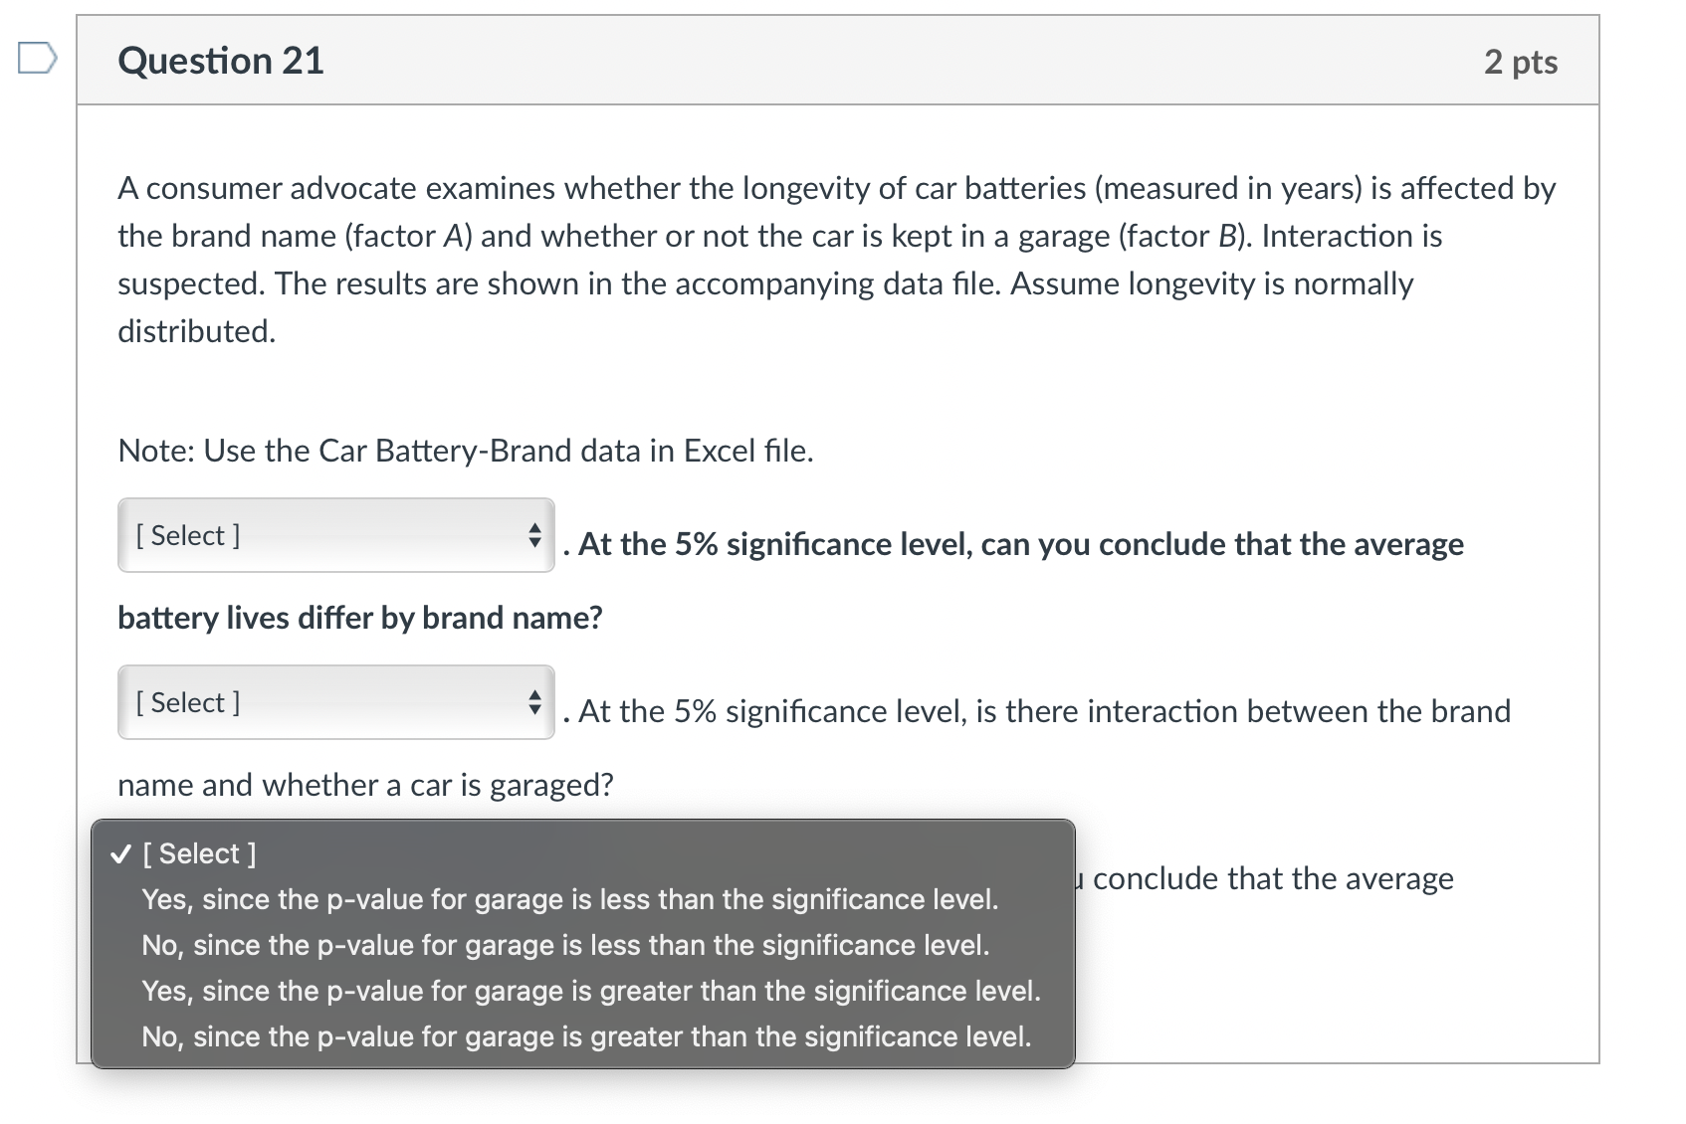Image resolution: width=1686 pixels, height=1124 pixels.
Task: Open the second [ Select ] dropdown
Action: click(x=335, y=702)
